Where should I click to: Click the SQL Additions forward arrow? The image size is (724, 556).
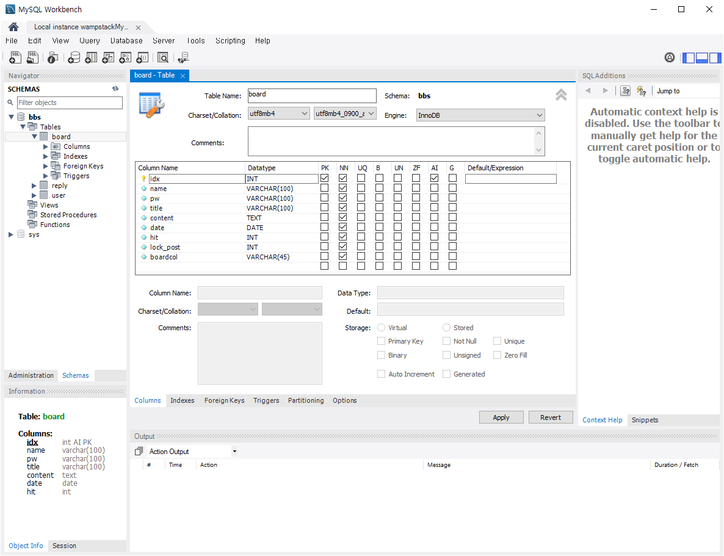605,90
